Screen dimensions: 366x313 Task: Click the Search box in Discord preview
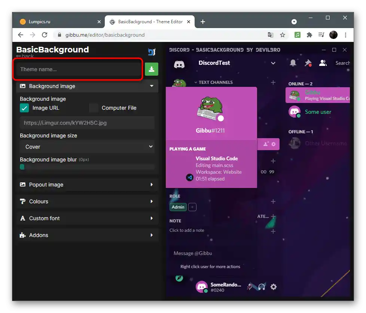pyautogui.click(x=342, y=63)
